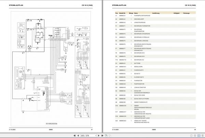Jump to the first page of the document

tap(74, 136)
